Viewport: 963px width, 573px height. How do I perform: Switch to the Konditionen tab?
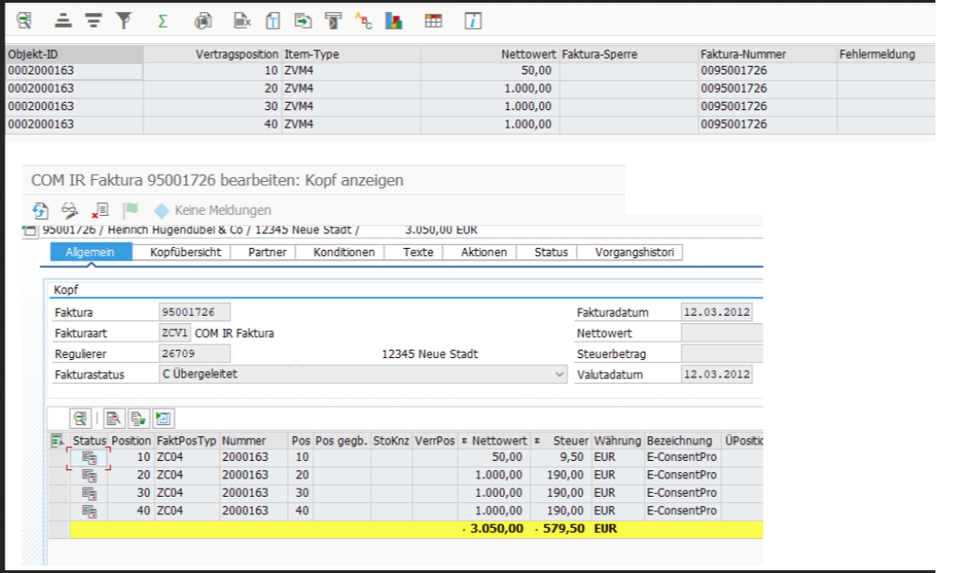point(343,253)
